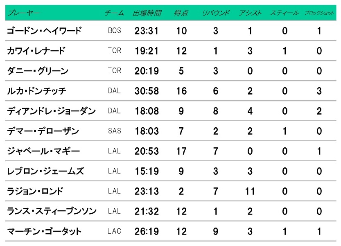Click the プレーヤー column header

pyautogui.click(x=24, y=13)
